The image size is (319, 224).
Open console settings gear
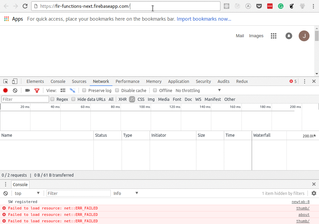314,193
